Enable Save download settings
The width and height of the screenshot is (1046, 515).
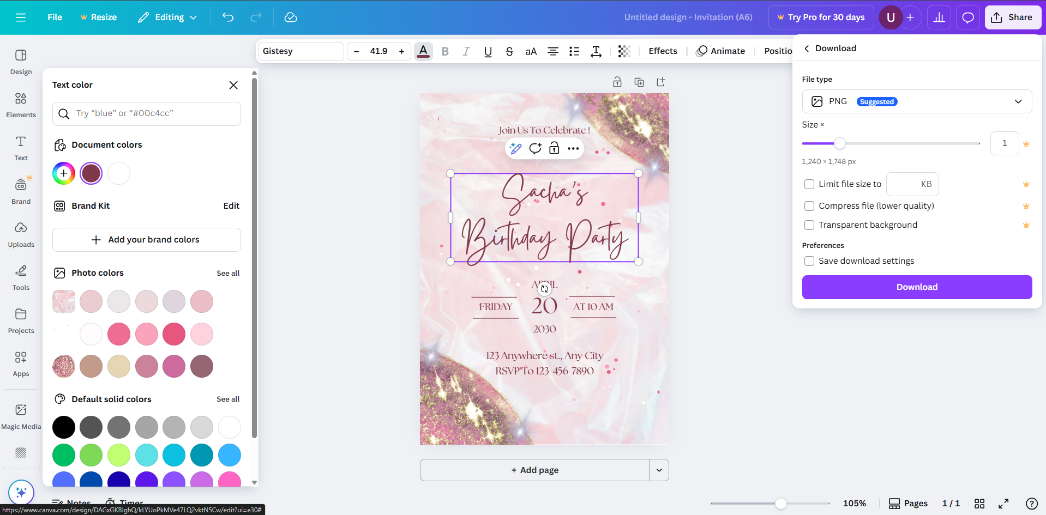pos(809,261)
